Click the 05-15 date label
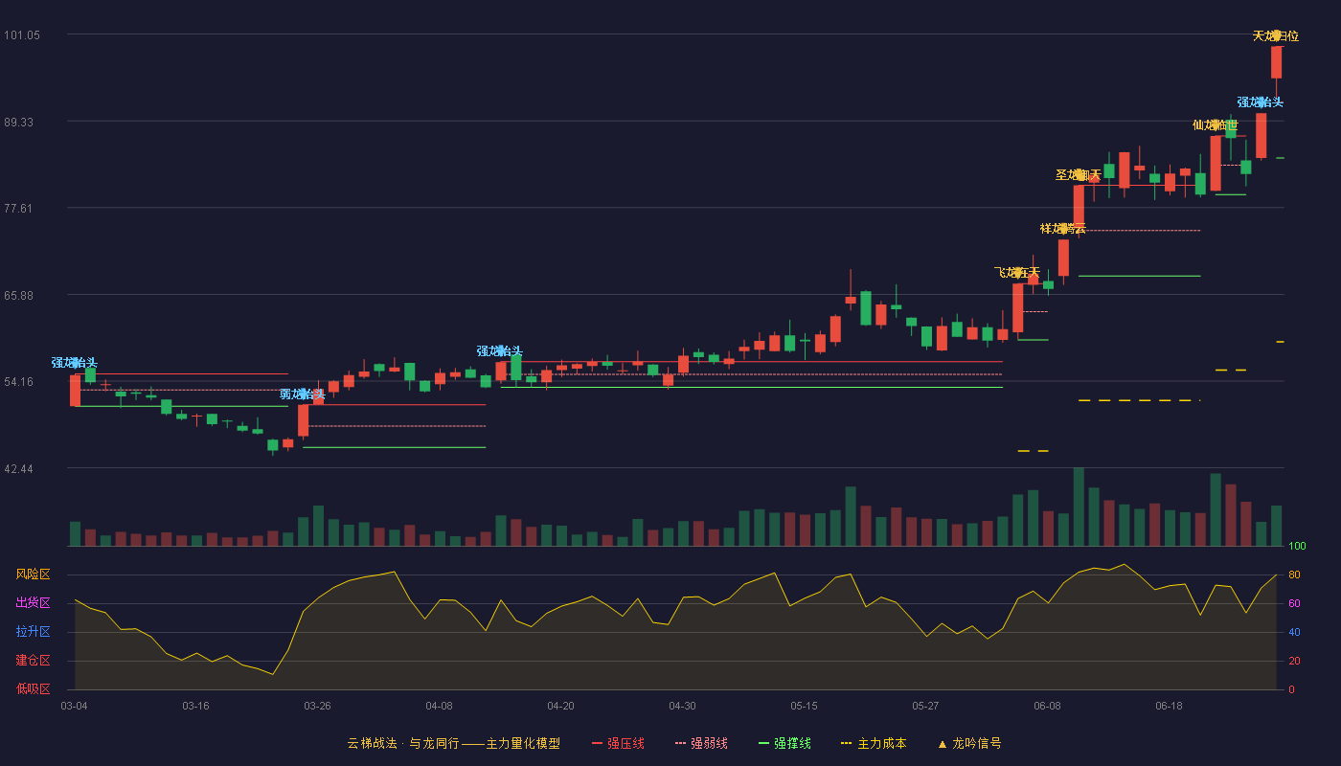The image size is (1341, 766). click(x=804, y=706)
